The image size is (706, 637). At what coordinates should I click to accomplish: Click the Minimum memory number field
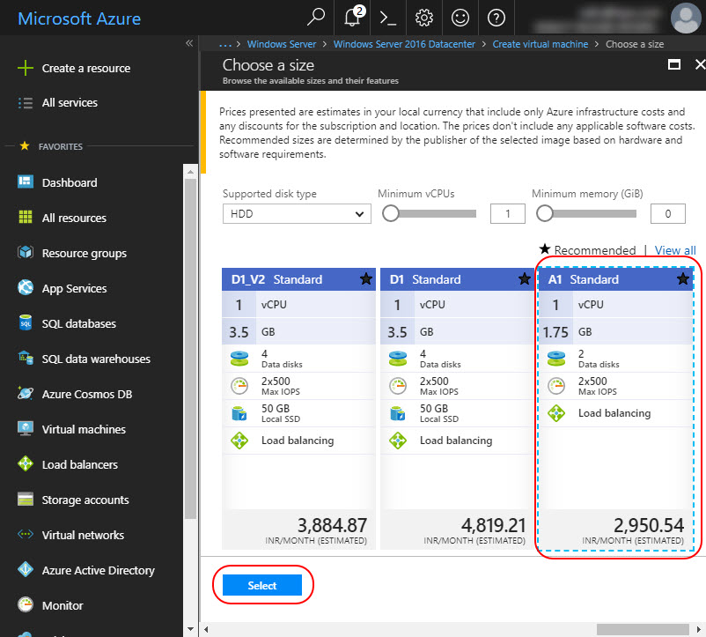coord(668,213)
